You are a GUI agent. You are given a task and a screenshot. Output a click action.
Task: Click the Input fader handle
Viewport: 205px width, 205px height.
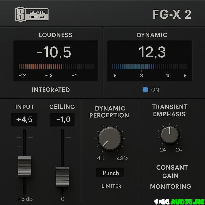tap(25, 166)
